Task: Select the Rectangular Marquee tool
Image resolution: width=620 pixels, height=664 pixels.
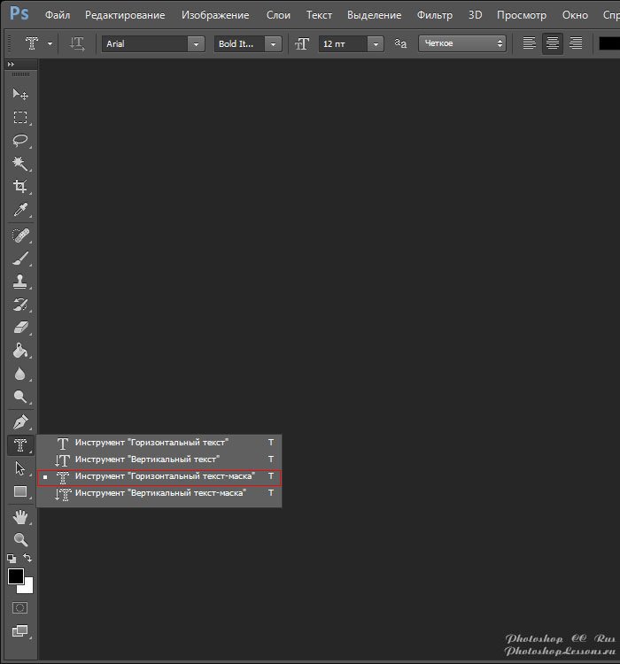Action: 19,117
